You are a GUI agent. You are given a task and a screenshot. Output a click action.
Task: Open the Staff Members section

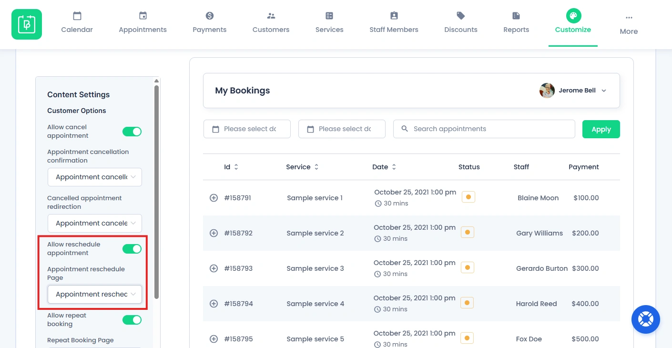coord(394,23)
